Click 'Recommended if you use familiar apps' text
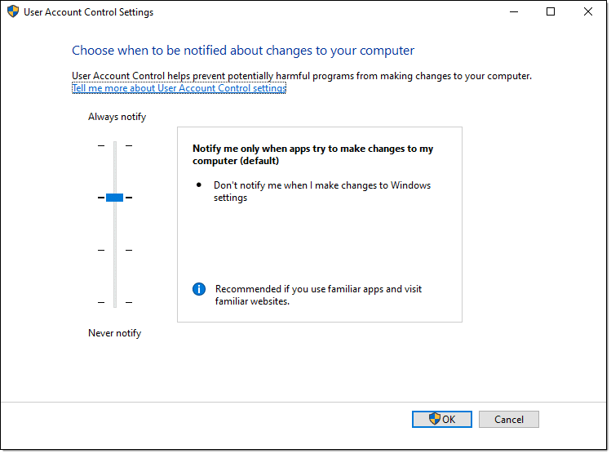 coord(318,295)
